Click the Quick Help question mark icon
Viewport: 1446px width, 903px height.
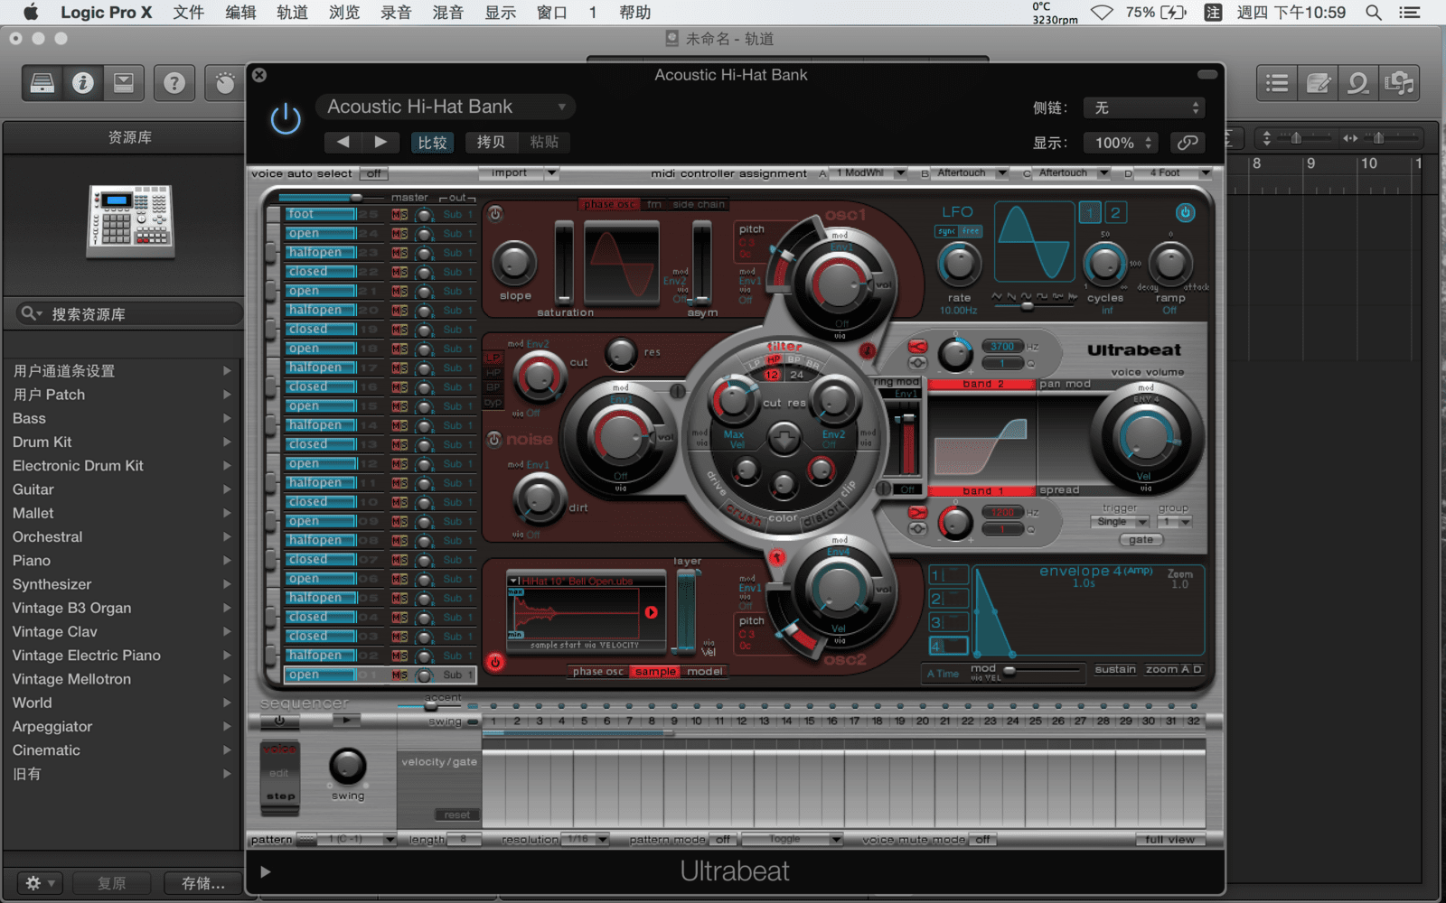[174, 83]
